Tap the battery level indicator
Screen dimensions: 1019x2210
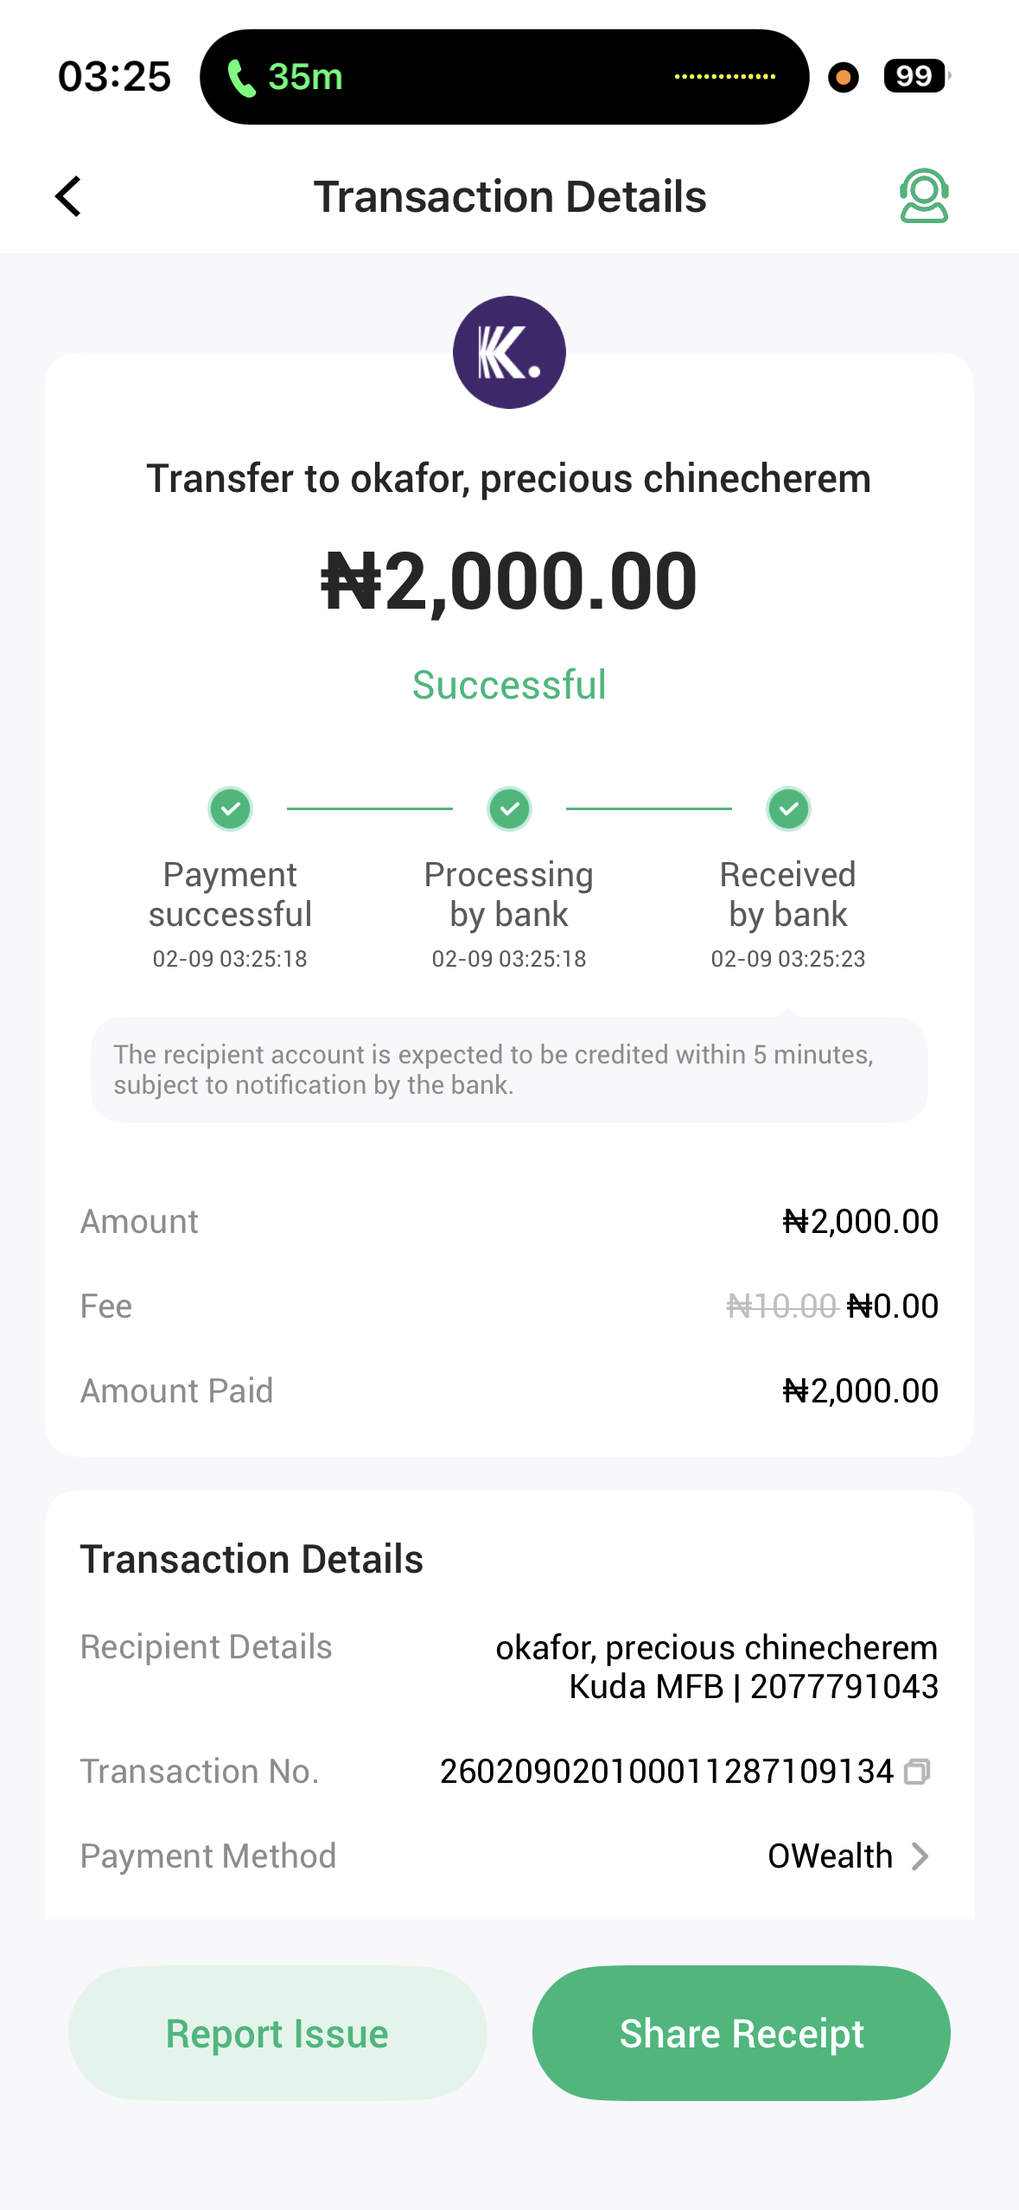pos(914,77)
